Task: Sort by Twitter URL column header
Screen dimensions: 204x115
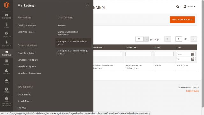Action: coord(138,48)
